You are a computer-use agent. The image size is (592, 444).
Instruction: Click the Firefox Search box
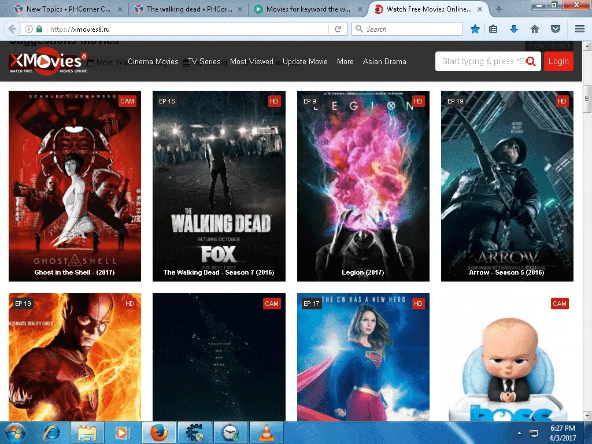pos(408,29)
